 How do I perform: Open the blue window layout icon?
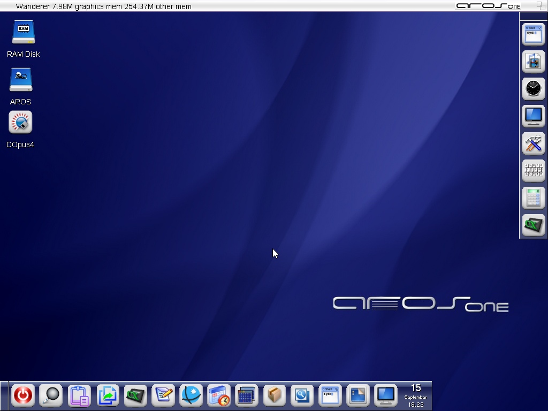(358, 396)
